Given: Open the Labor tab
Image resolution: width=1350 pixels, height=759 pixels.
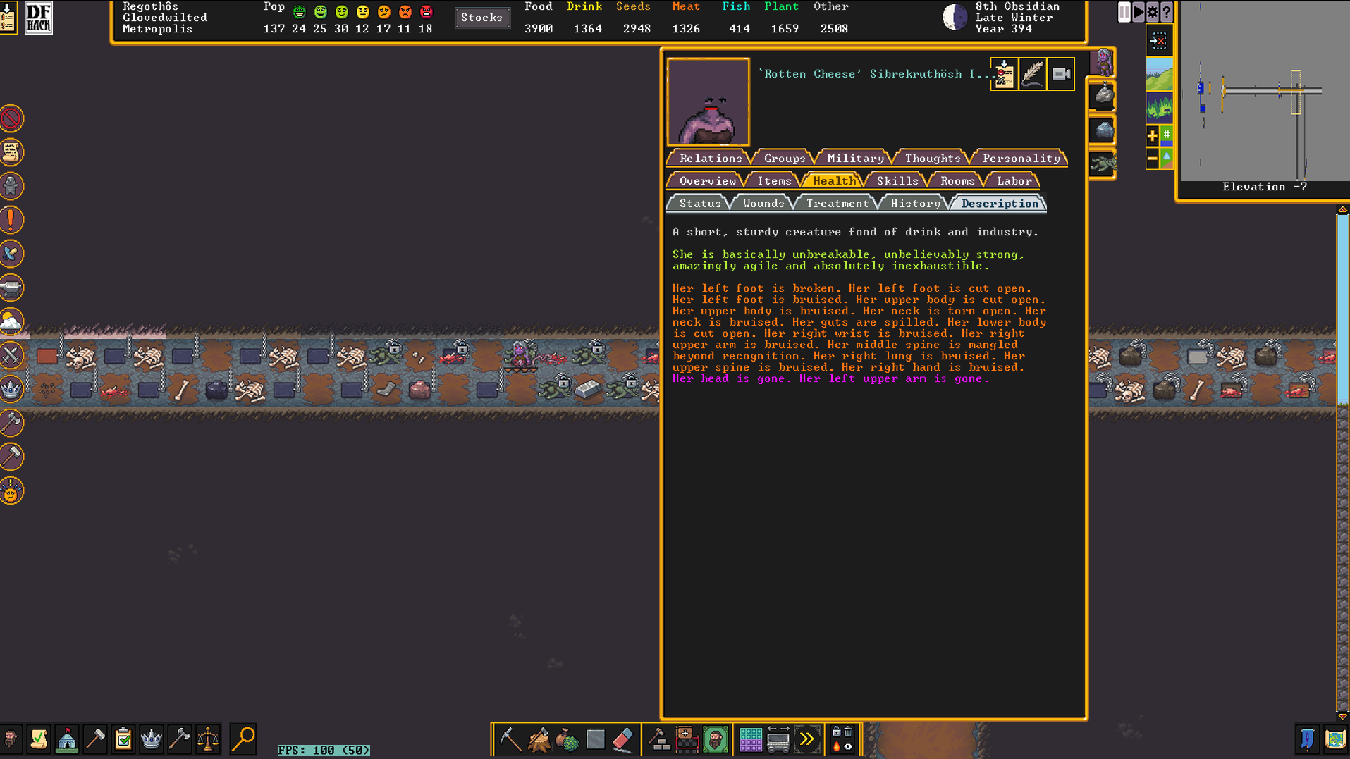Looking at the screenshot, I should pos(1014,181).
